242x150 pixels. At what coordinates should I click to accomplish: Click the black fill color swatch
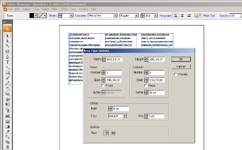coord(32,16)
